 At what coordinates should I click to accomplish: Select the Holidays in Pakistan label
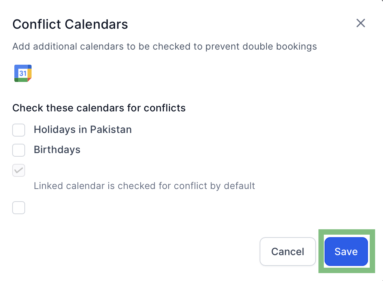tap(82, 129)
